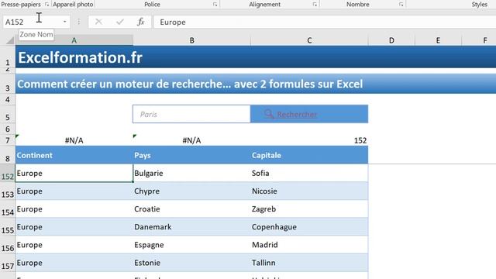The width and height of the screenshot is (496, 279).
Task: Open the Presse-papiers dialog launcher
Action: point(46,5)
